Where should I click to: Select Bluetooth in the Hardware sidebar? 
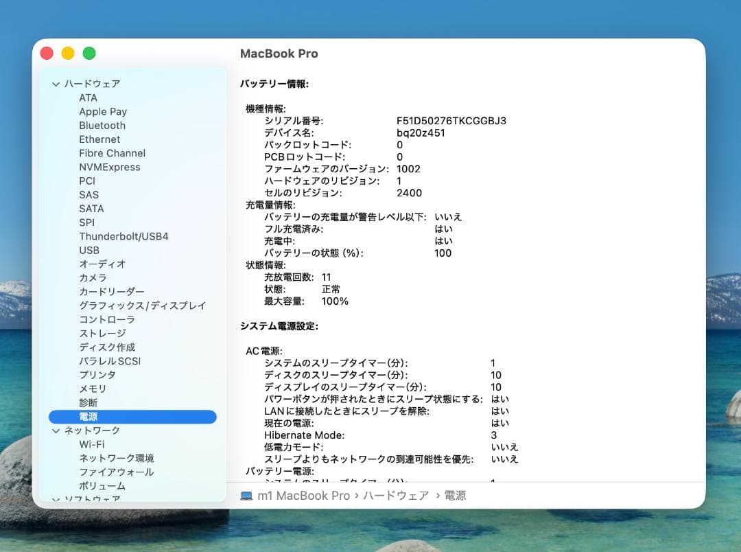pos(102,125)
